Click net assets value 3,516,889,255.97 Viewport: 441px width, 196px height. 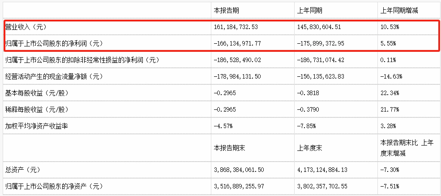point(239,186)
